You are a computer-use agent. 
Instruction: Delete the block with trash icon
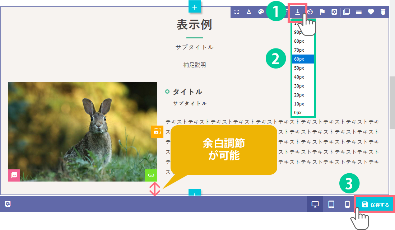(383, 12)
